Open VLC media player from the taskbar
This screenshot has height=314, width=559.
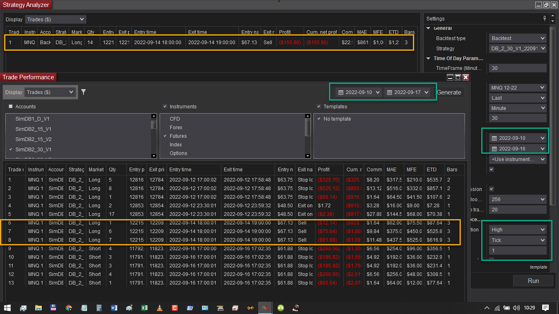click(x=159, y=308)
